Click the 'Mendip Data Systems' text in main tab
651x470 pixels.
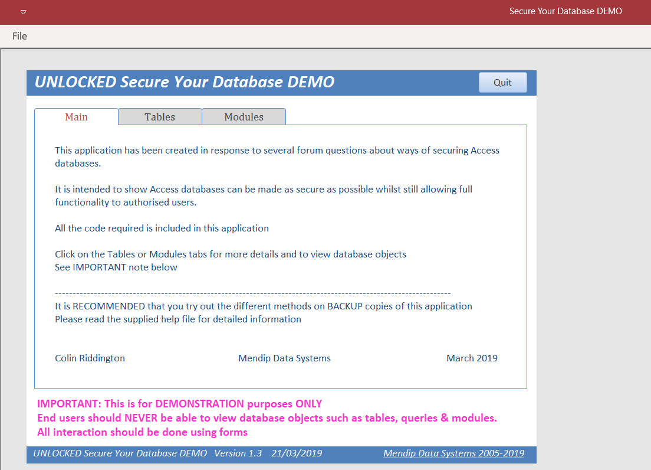pos(284,358)
